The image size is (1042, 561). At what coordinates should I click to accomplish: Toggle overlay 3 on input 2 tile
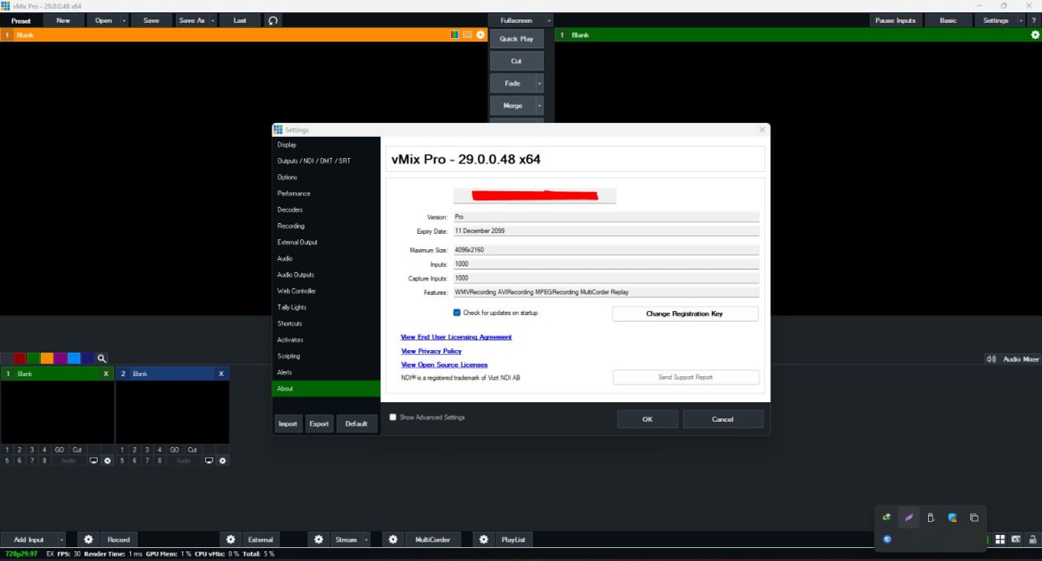coord(147,449)
